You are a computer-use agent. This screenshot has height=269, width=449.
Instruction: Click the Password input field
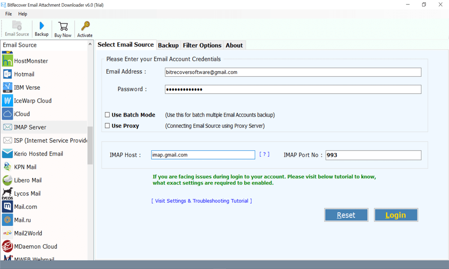pyautogui.click(x=293, y=89)
